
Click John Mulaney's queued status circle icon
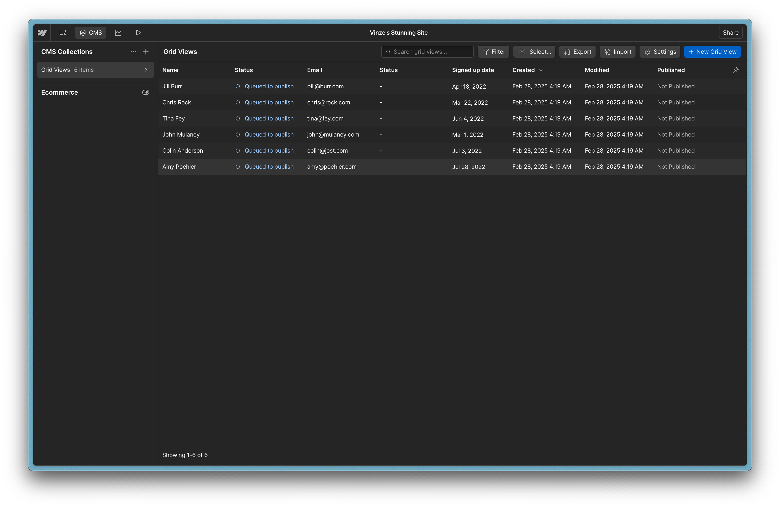coord(238,135)
